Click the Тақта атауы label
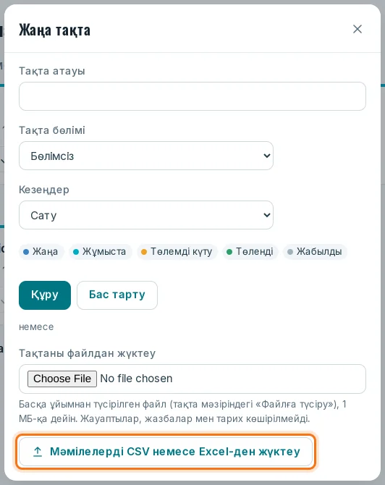The height and width of the screenshot is (485, 385). click(x=52, y=71)
